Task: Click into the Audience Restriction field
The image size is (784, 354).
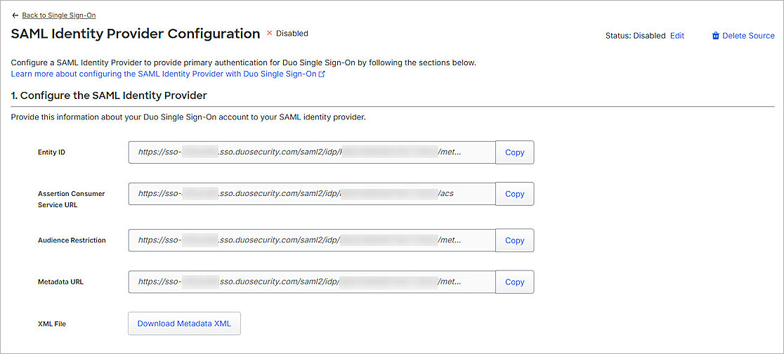Action: tap(311, 240)
